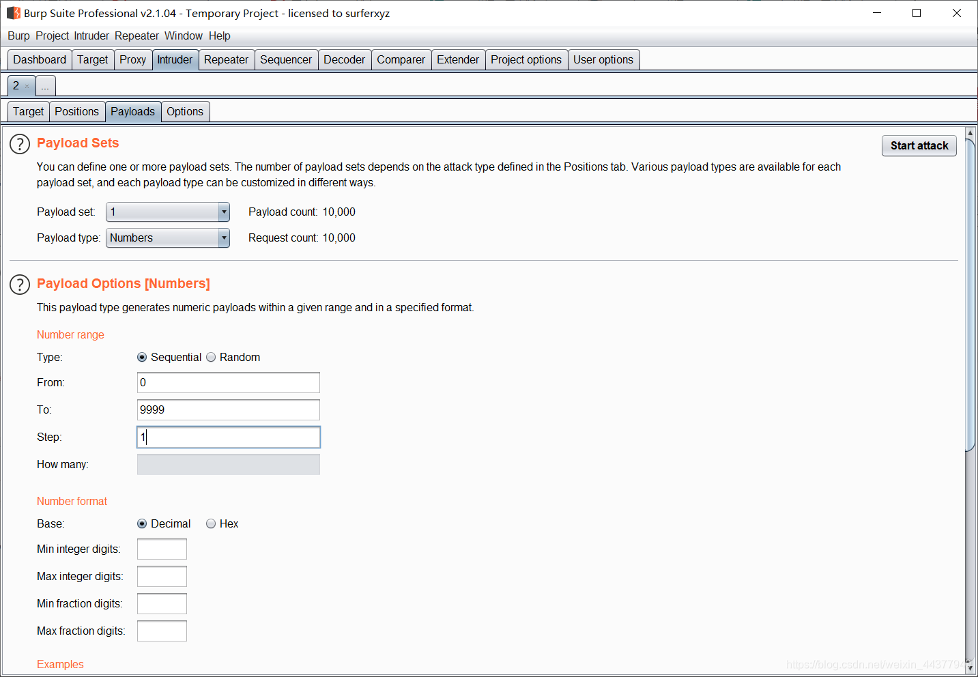Open the Intruder menu
The image size is (978, 677).
(91, 35)
